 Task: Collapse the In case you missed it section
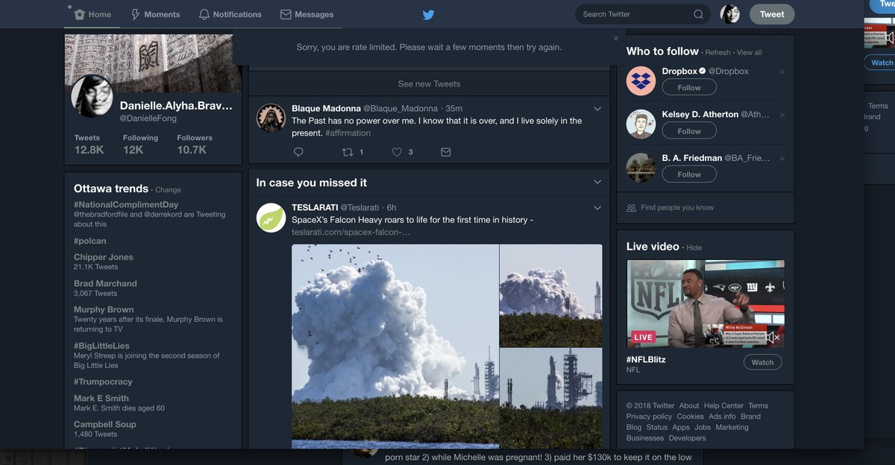597,182
